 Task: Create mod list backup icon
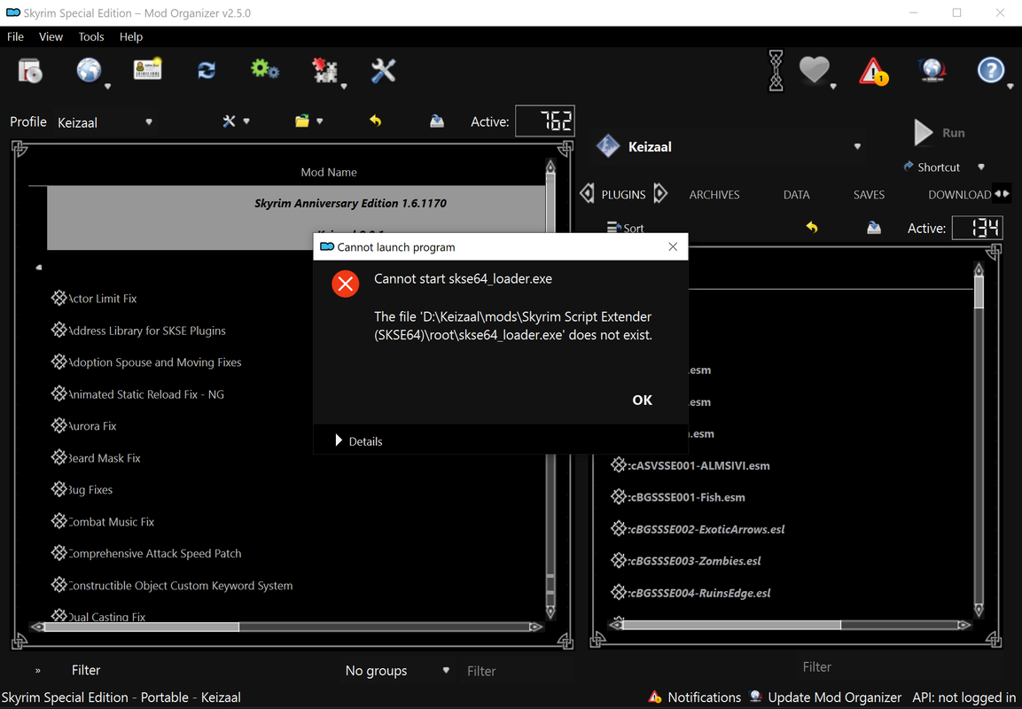(x=437, y=121)
